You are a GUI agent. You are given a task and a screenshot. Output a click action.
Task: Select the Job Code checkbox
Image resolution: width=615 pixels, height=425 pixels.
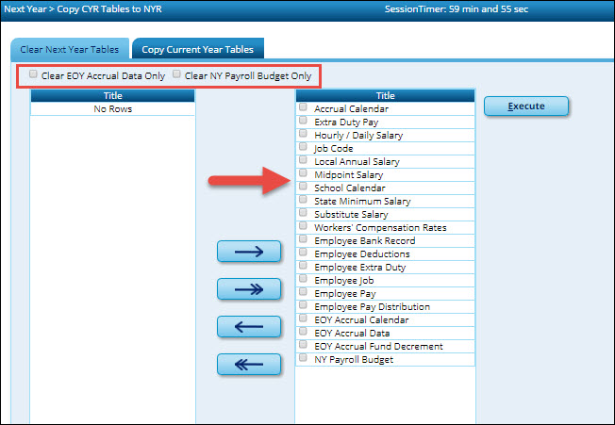point(304,147)
